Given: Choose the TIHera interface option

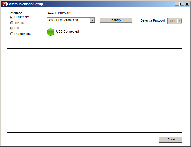Looking at the screenshot, I should point(12,23).
